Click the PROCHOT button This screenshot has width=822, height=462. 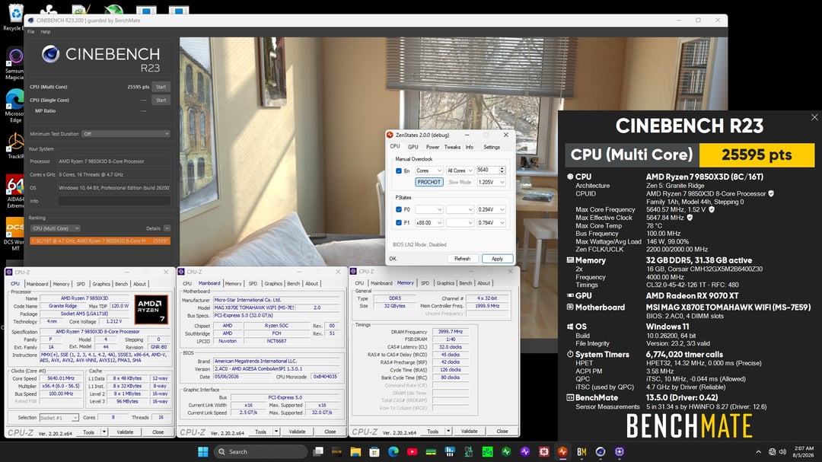point(429,182)
